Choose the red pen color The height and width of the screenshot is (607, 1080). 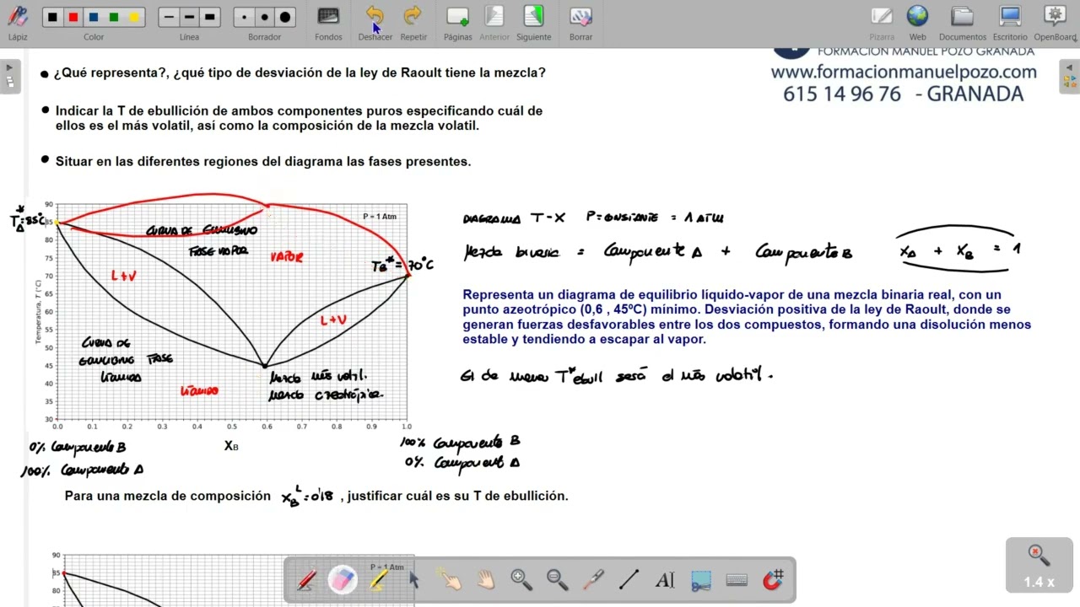73,17
